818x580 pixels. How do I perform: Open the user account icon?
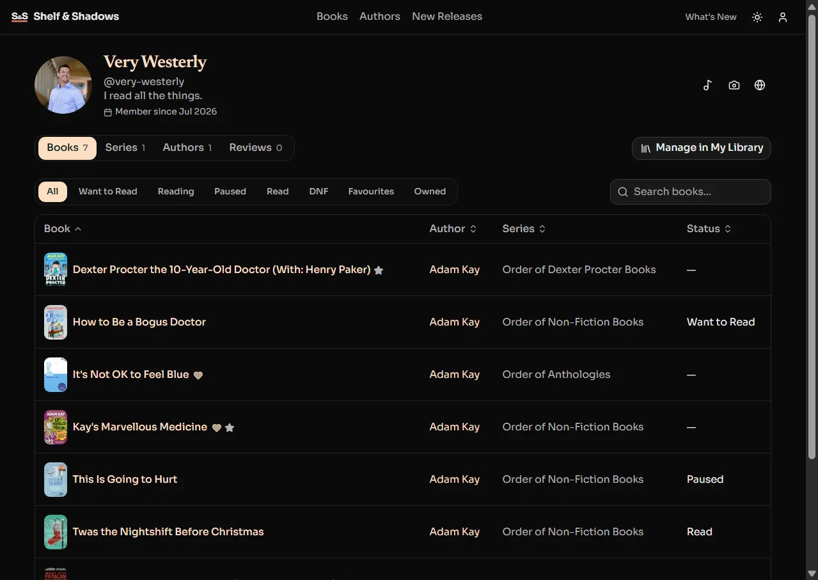tap(783, 17)
